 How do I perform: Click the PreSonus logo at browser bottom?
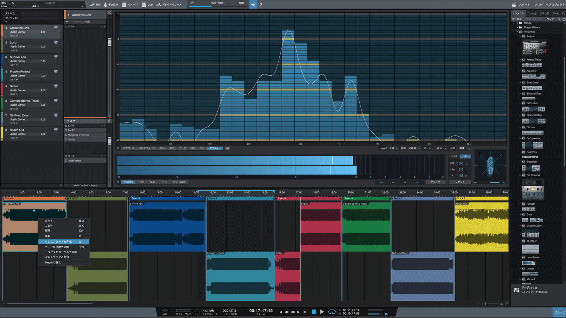pyautogui.click(x=516, y=290)
